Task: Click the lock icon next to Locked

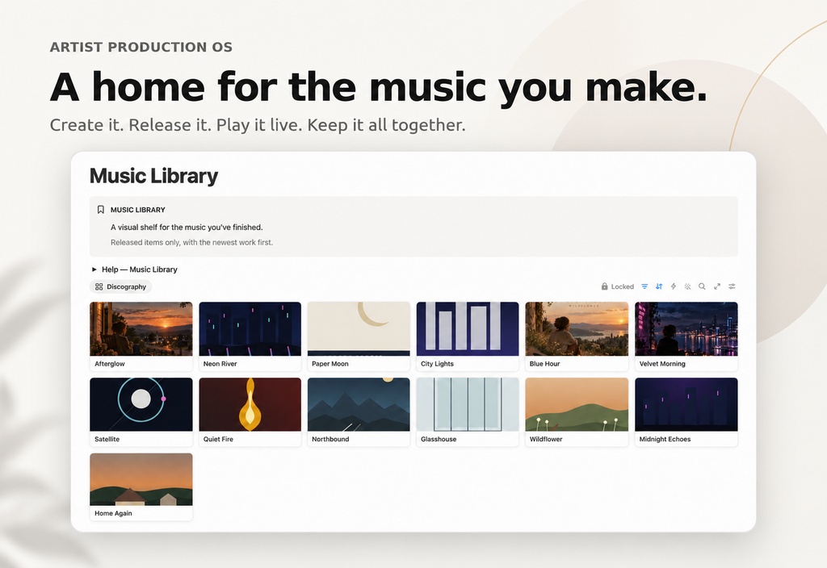Action: [x=604, y=286]
